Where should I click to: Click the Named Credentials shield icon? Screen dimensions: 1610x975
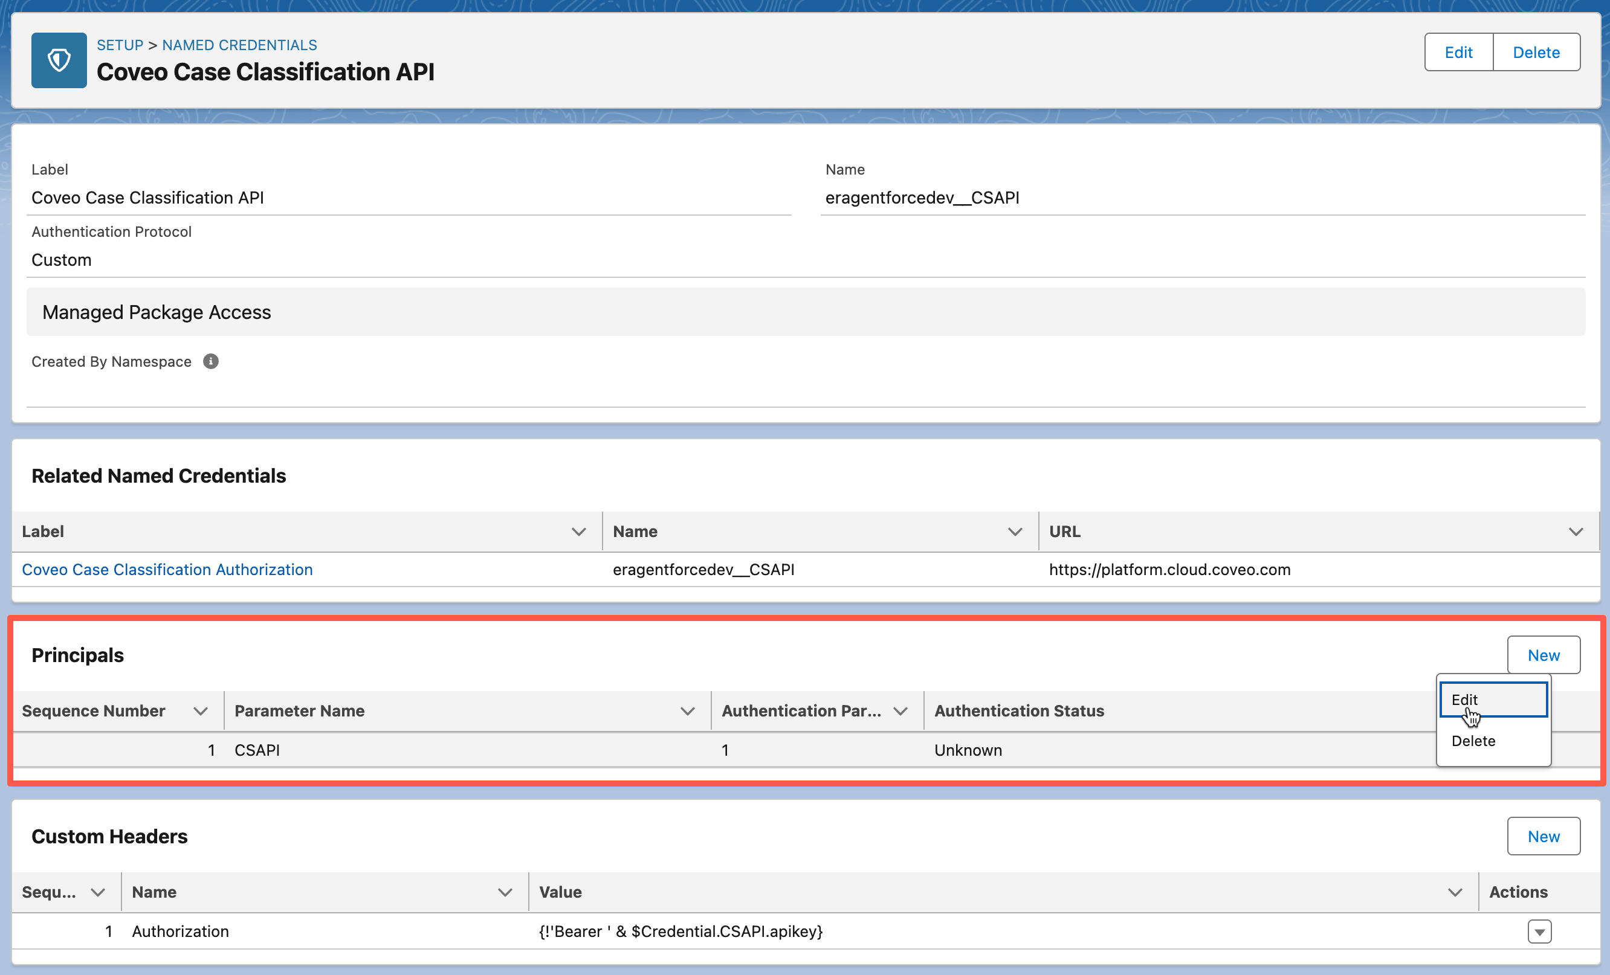(x=59, y=60)
